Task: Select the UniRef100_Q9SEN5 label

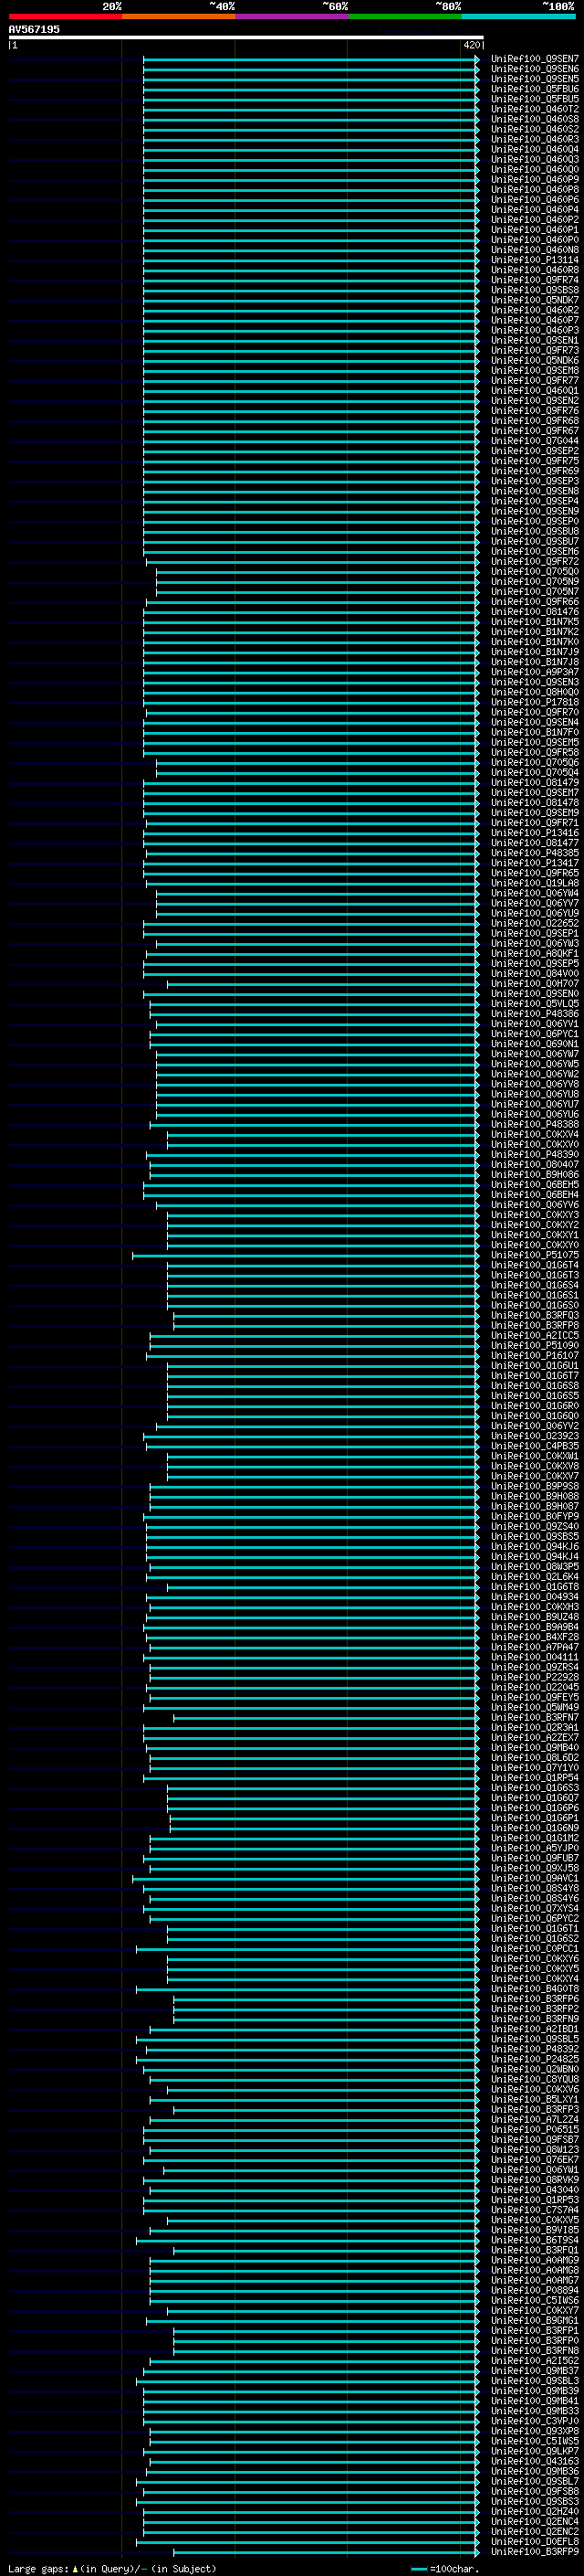Action: pos(535,79)
